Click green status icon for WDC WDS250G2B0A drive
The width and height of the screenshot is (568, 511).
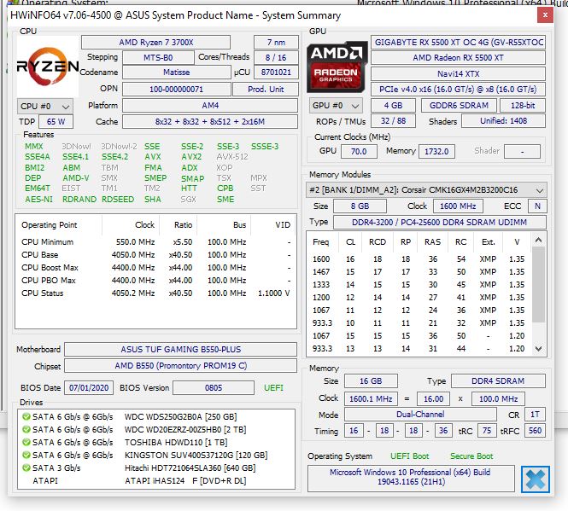[x=26, y=416]
